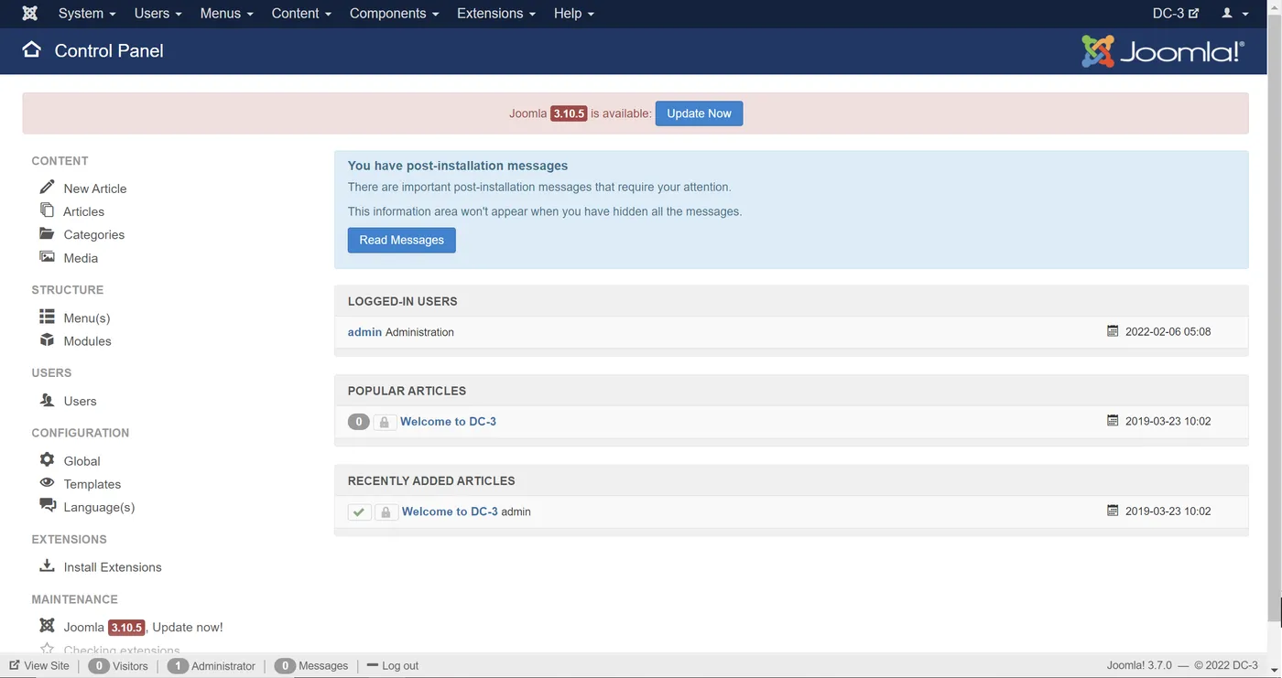
Task: Open the Components menu
Action: click(394, 13)
